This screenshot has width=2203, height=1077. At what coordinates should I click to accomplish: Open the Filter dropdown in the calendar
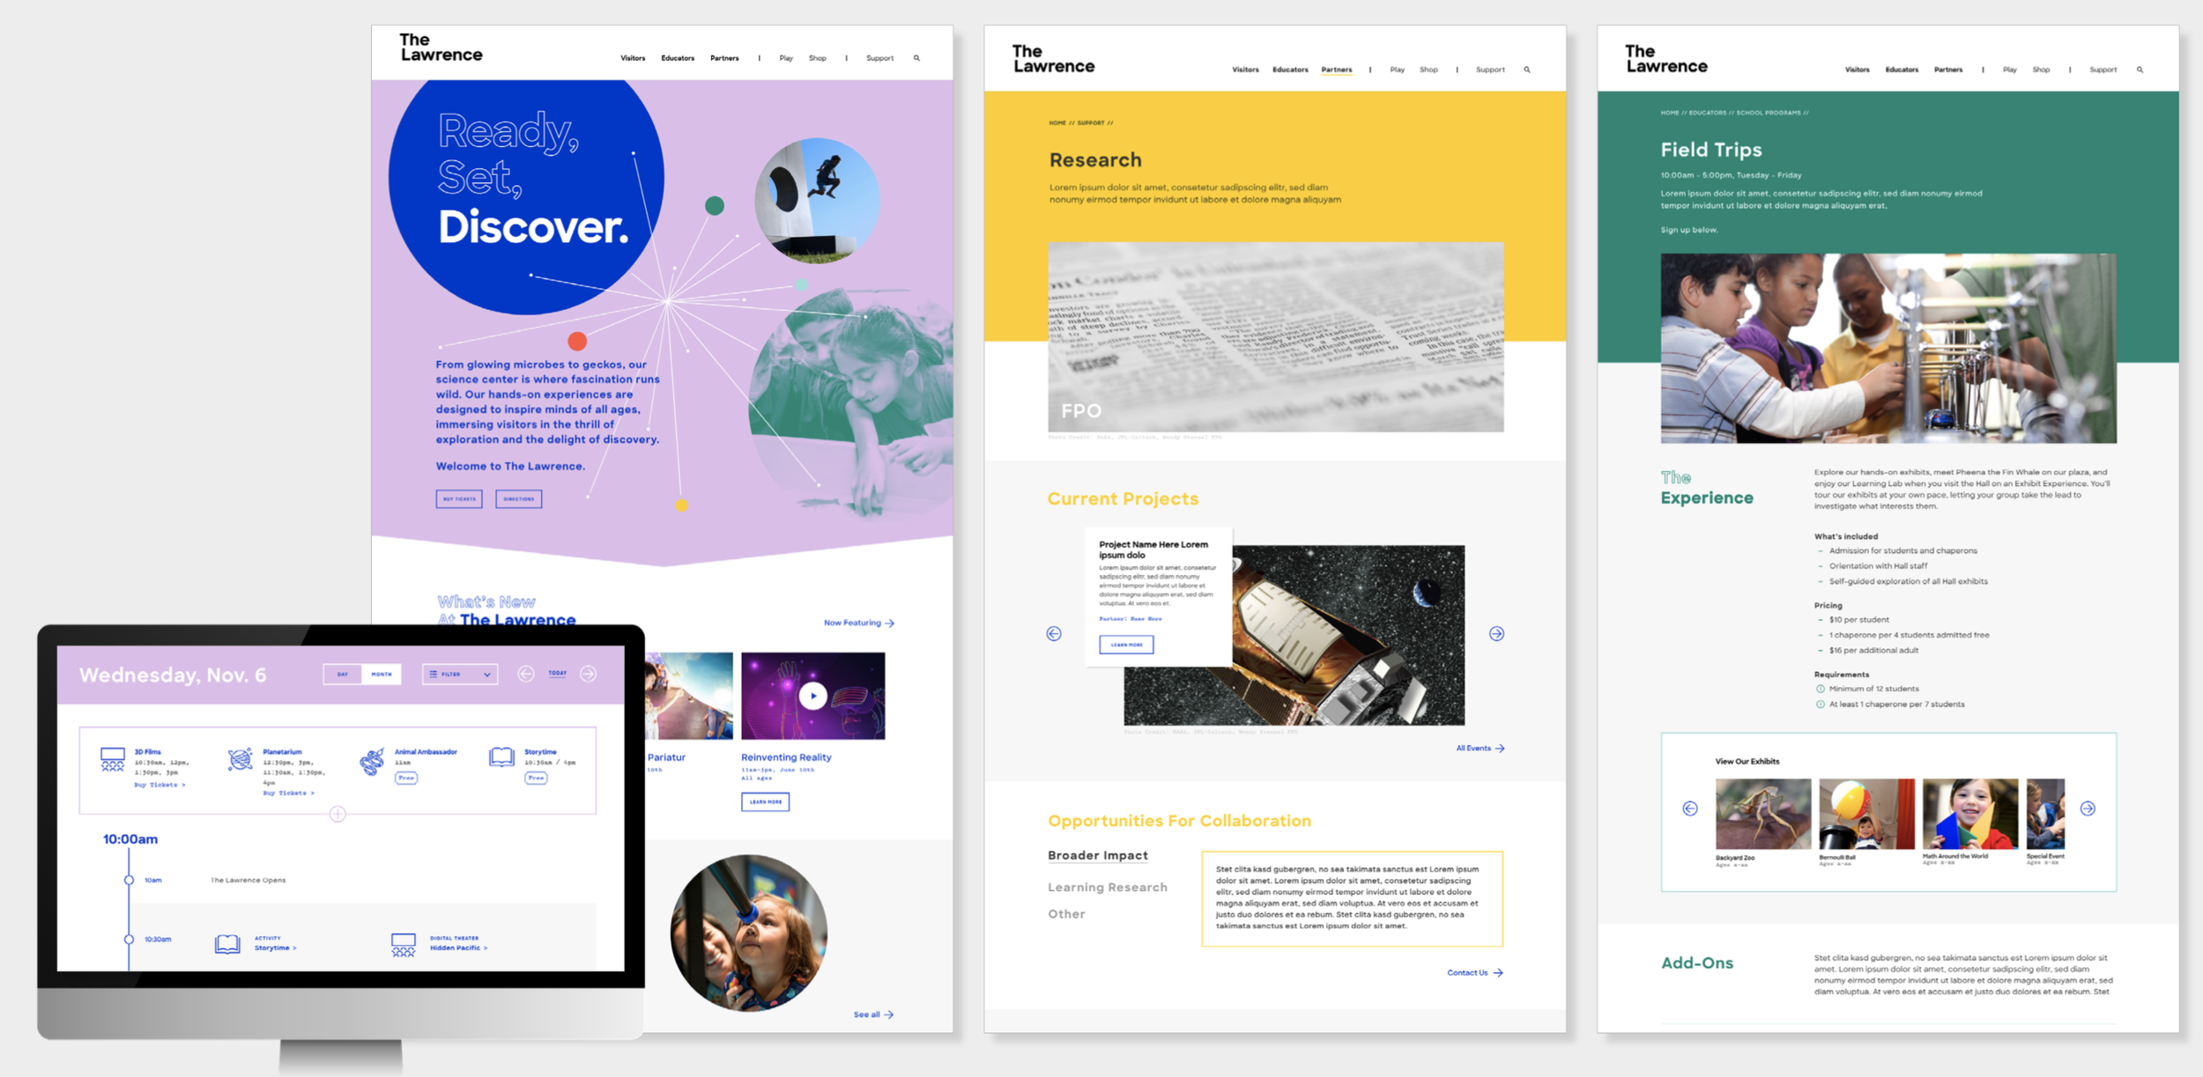[460, 675]
